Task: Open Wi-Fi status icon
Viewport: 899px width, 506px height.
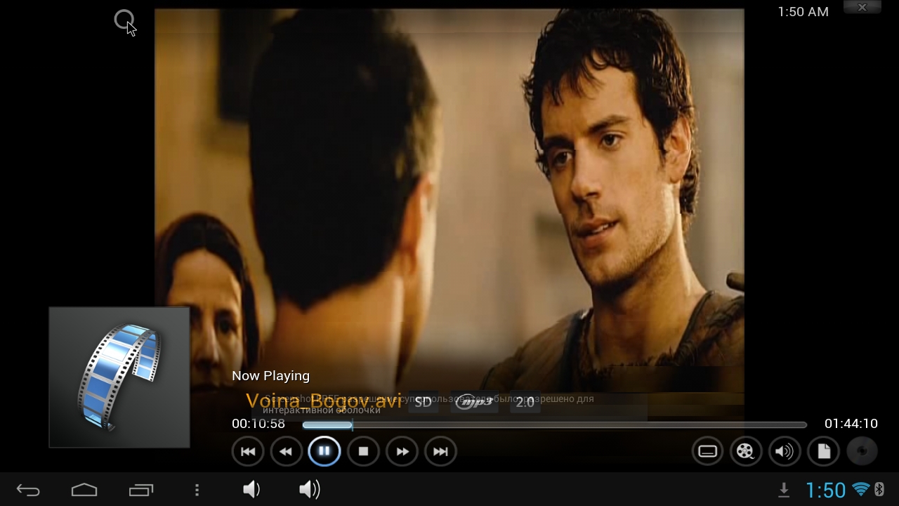Action: [860, 490]
